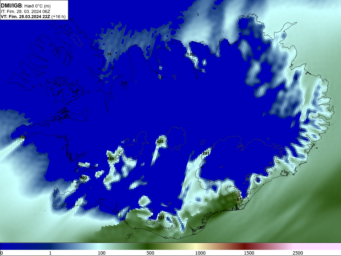The width and height of the screenshot is (341, 256).
Task: Click the 1500 label on the color legend
Action: (x=249, y=253)
